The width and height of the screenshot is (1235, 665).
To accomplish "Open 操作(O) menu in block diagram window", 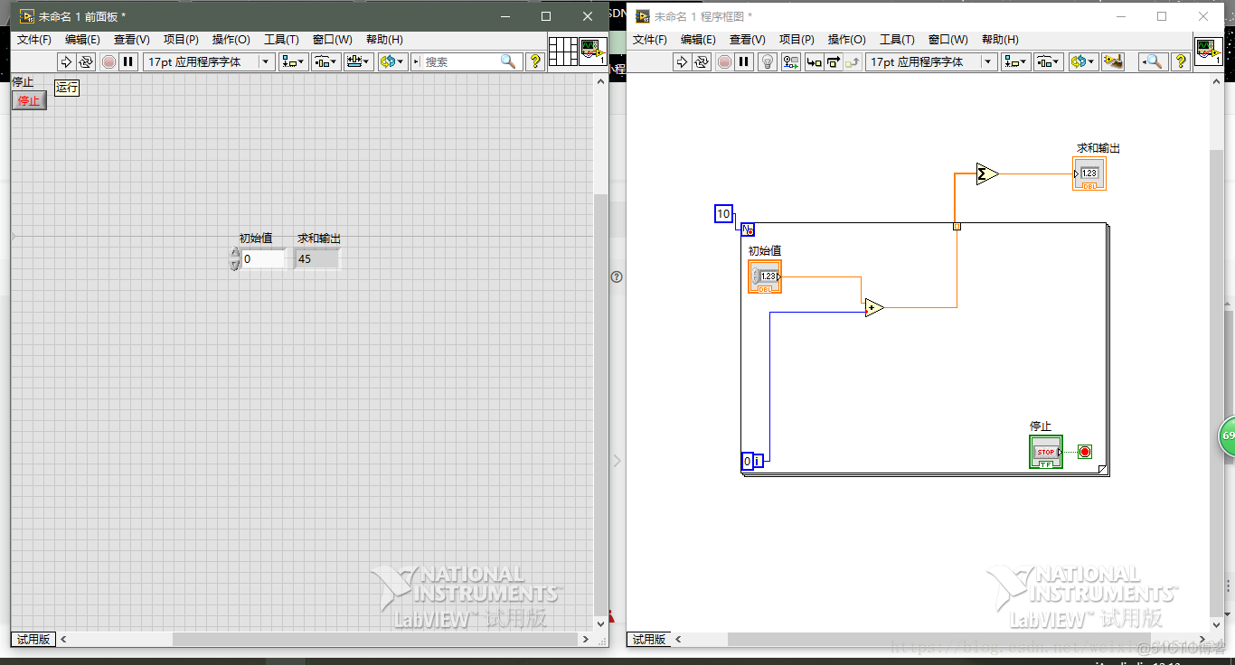I will [x=847, y=40].
